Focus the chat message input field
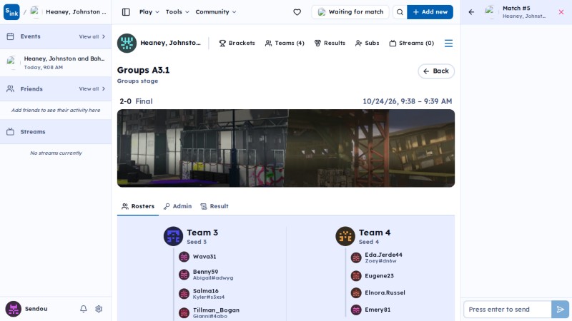 508,310
